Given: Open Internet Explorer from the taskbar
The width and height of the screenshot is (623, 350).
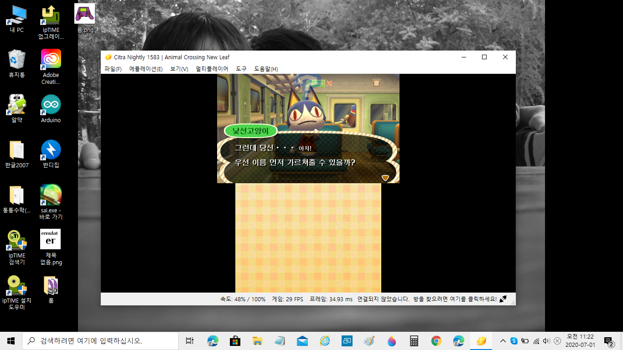Looking at the screenshot, I should (x=325, y=341).
